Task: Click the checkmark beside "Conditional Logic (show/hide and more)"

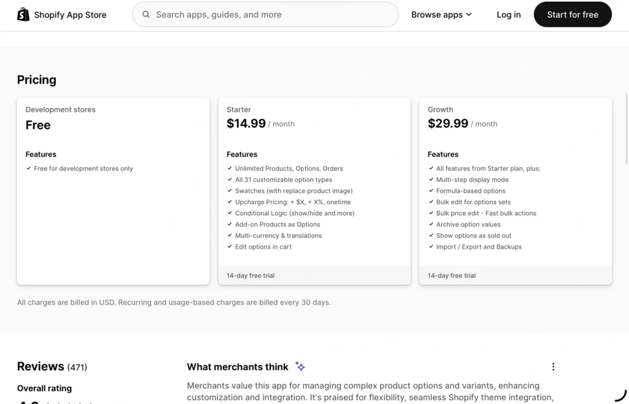Action: (x=229, y=213)
